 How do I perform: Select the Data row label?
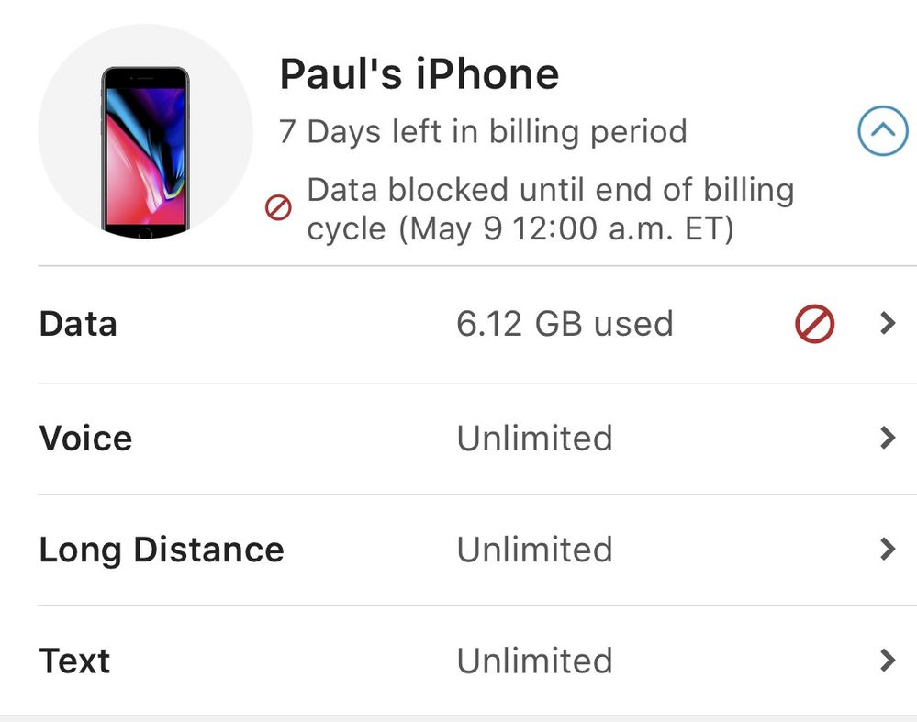(78, 325)
